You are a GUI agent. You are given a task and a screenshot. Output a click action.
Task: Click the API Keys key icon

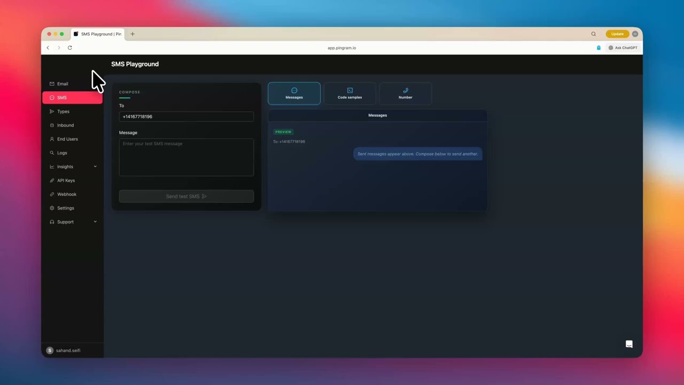pos(52,181)
